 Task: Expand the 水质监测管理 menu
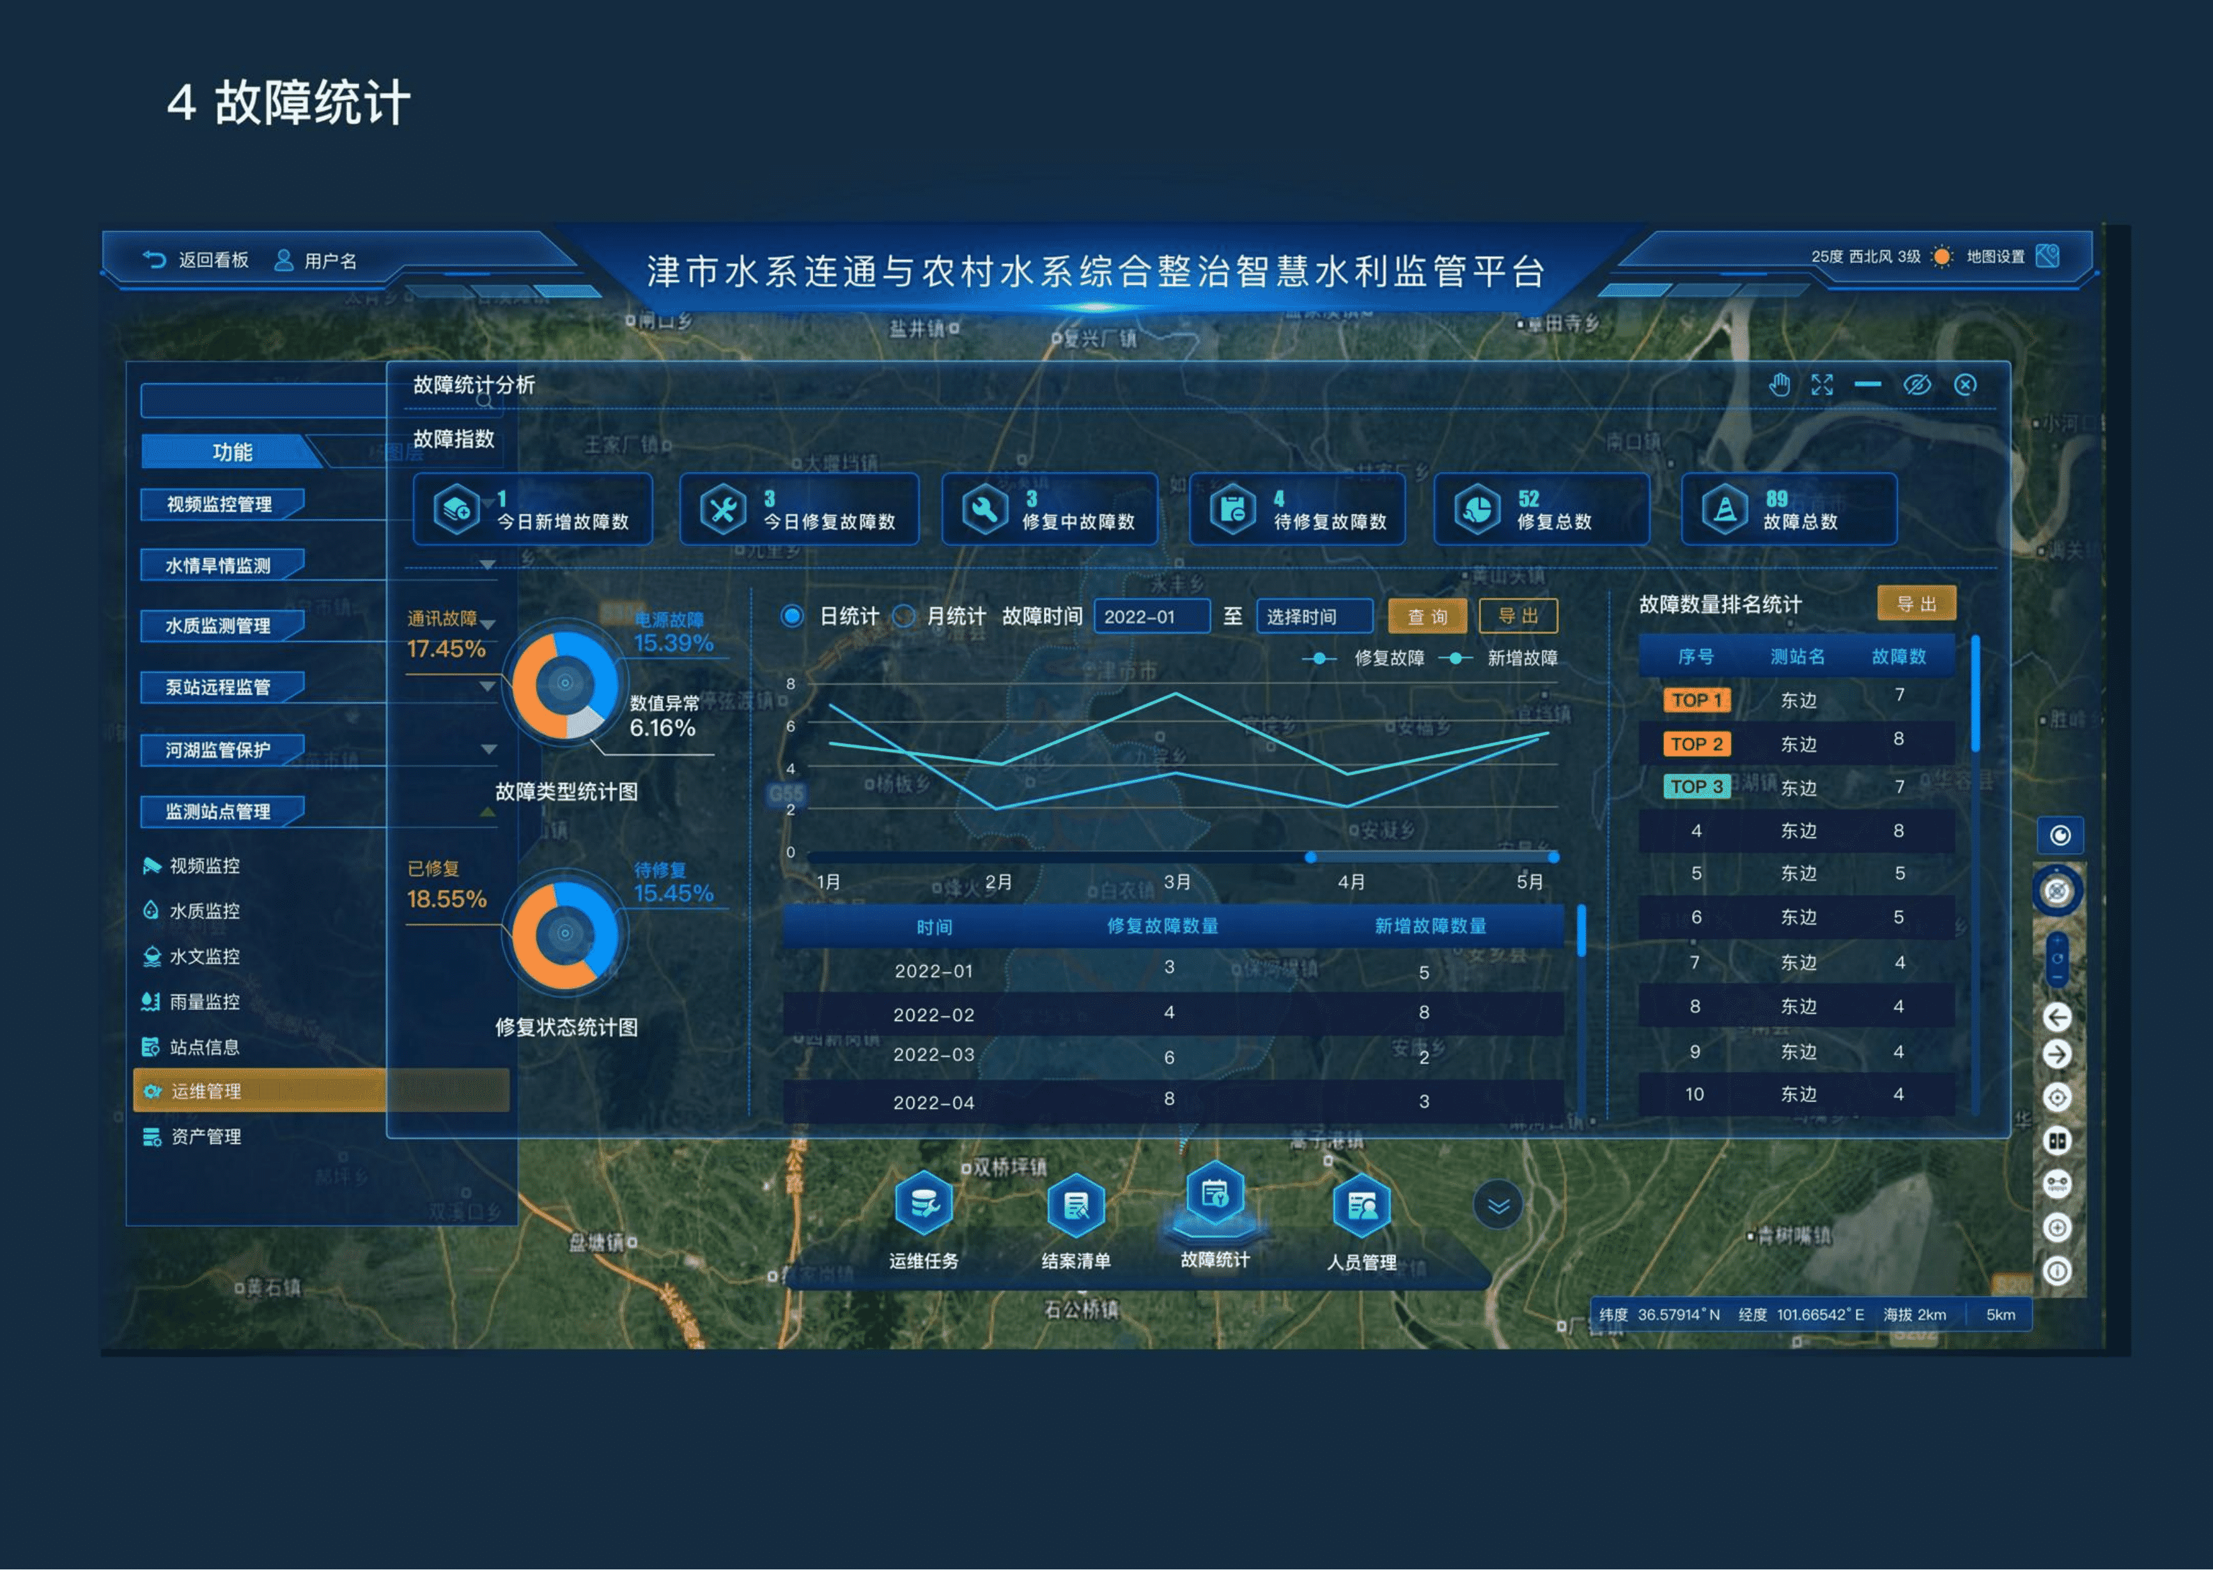click(222, 625)
